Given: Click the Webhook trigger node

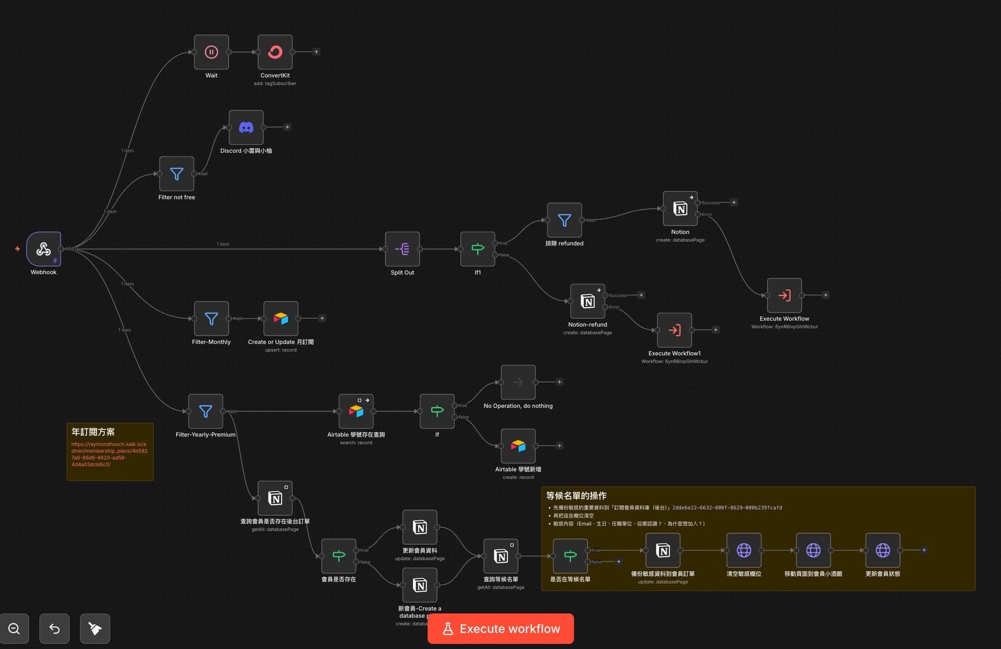Looking at the screenshot, I should (x=44, y=249).
